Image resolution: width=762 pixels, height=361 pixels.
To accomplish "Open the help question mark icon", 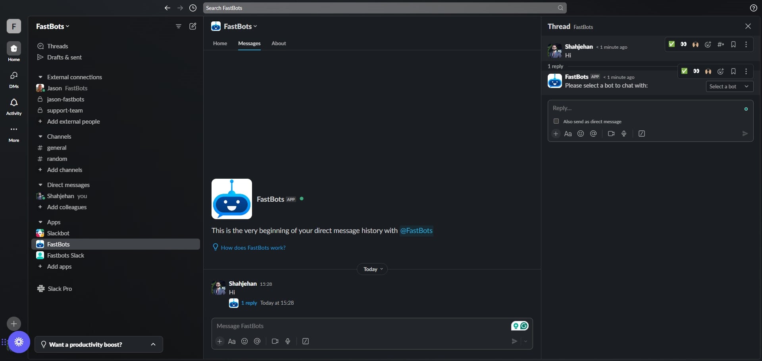I will 753,8.
